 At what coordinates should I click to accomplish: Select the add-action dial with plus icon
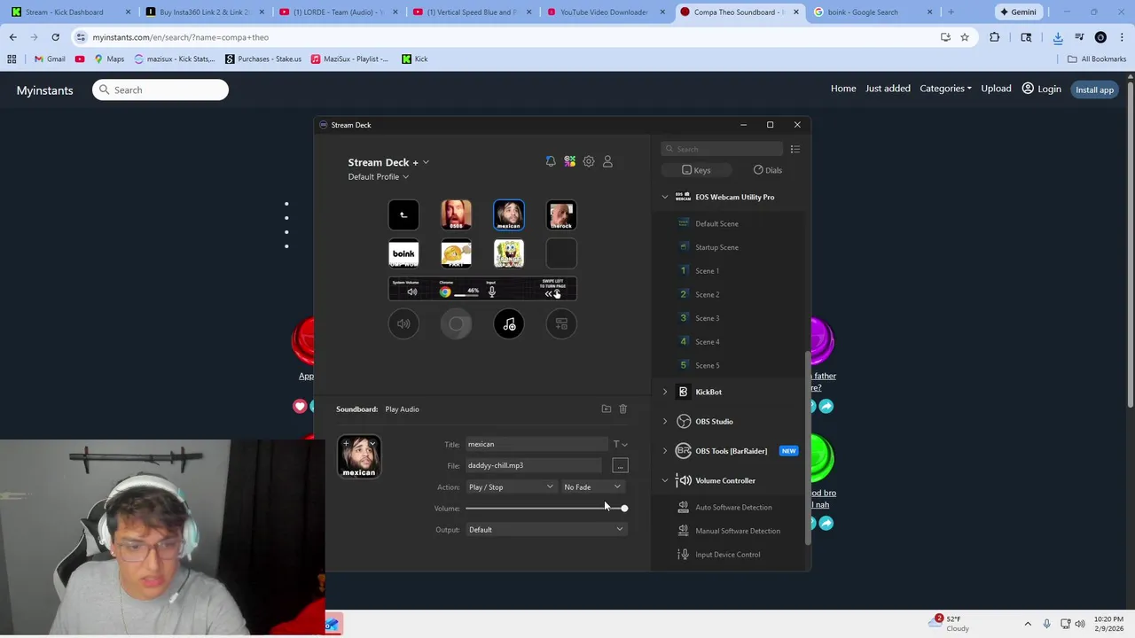click(561, 324)
